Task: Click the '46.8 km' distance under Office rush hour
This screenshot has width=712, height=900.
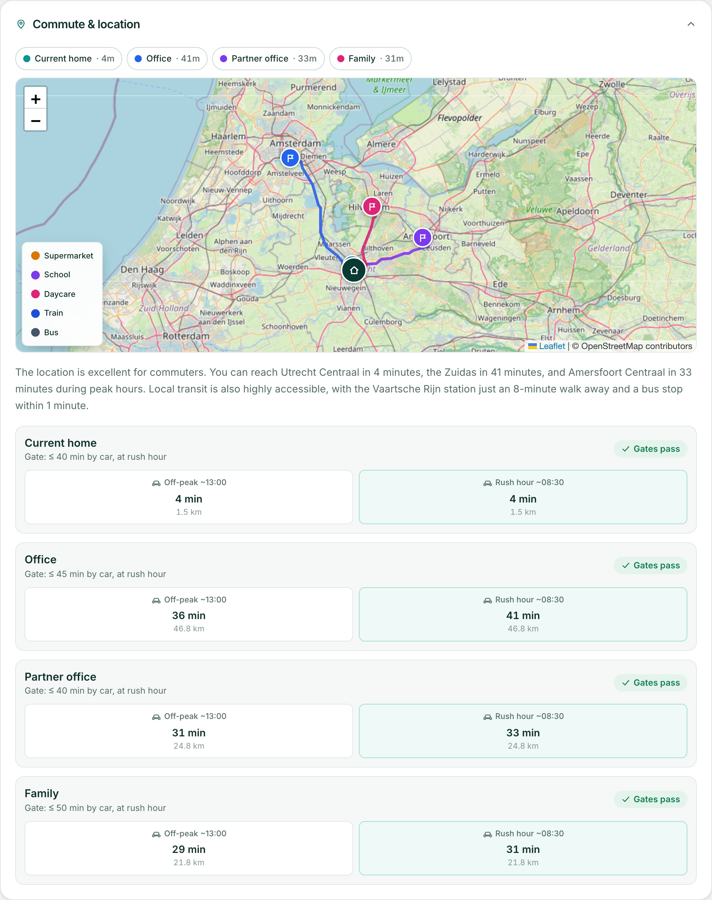Action: tap(523, 628)
